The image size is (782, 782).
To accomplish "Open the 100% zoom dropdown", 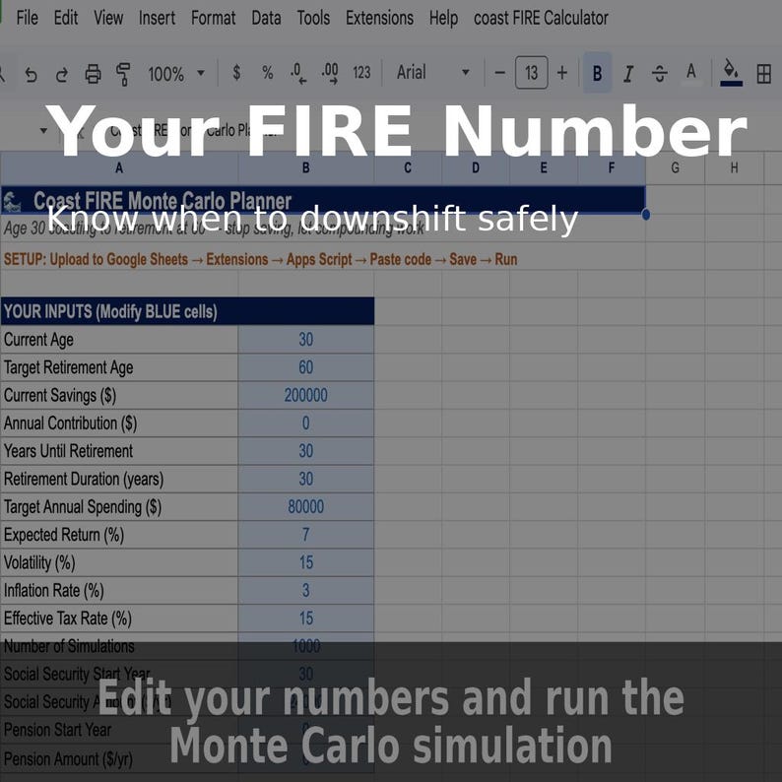I will 176,74.
